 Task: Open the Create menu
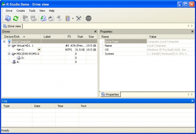21,11
